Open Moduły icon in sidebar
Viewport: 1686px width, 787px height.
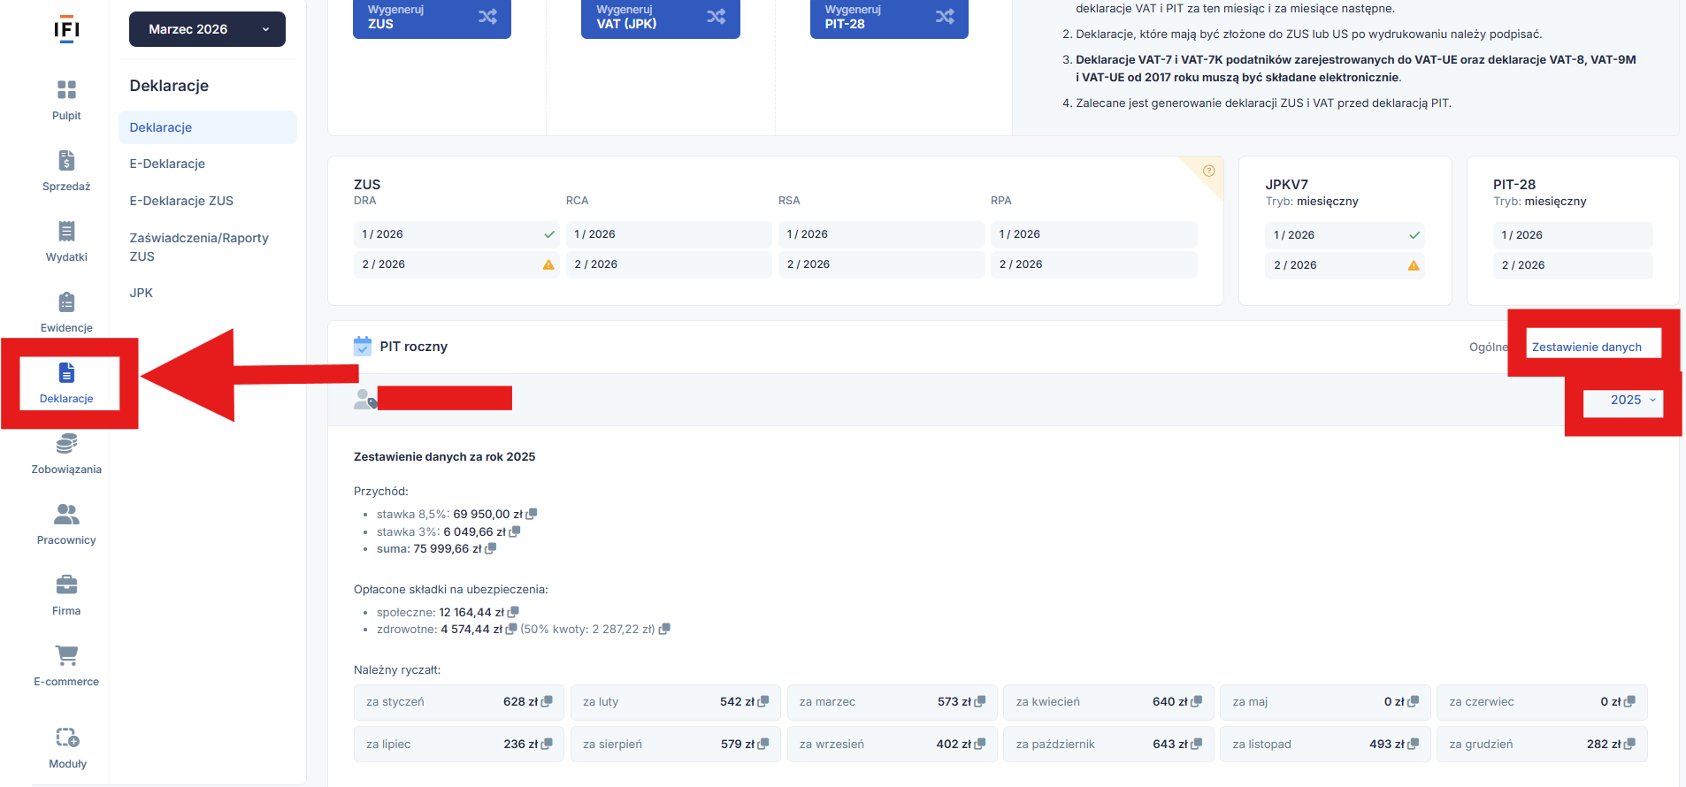click(67, 738)
